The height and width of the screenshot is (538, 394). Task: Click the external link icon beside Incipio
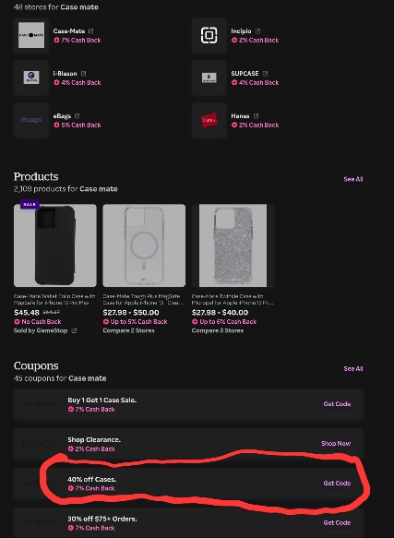(257, 31)
